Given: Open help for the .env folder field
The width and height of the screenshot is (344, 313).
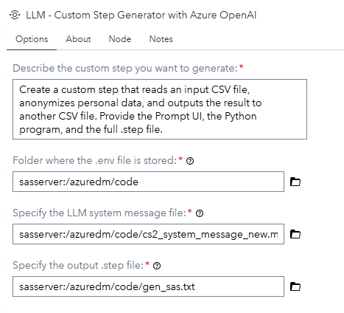Looking at the screenshot, I should 190,161.
